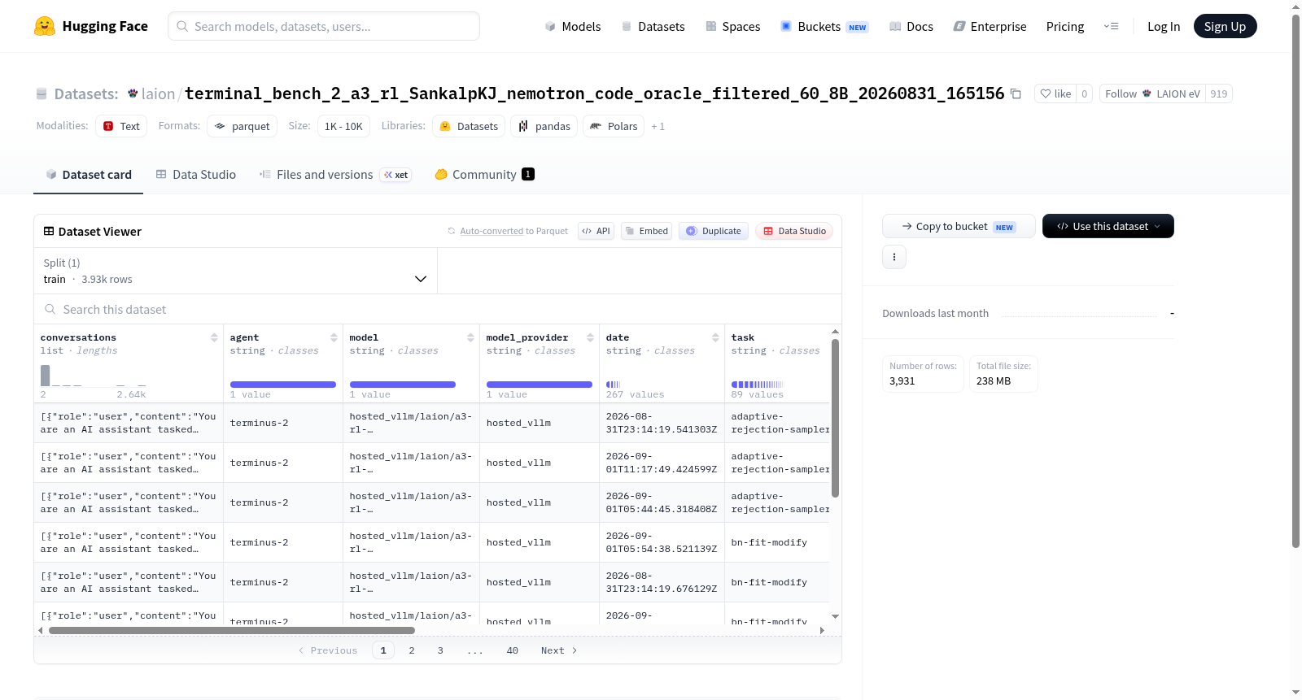
Task: Show the +1 additional libraries
Action: pos(658,127)
